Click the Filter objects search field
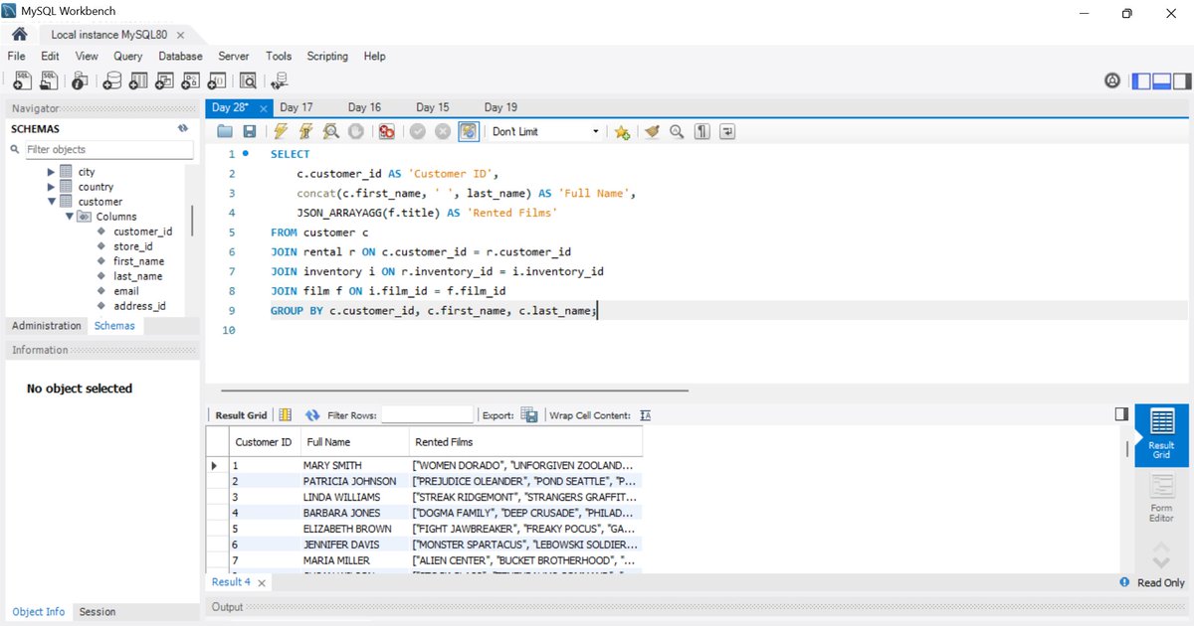The height and width of the screenshot is (626, 1194). coord(108,150)
